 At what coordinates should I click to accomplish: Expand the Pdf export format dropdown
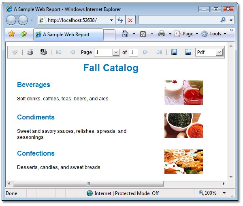(219, 52)
